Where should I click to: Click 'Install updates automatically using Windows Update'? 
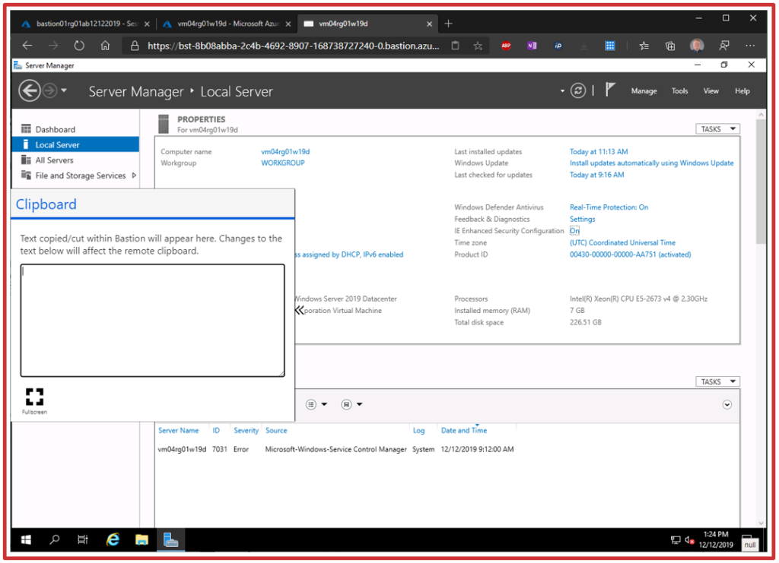[x=651, y=163]
